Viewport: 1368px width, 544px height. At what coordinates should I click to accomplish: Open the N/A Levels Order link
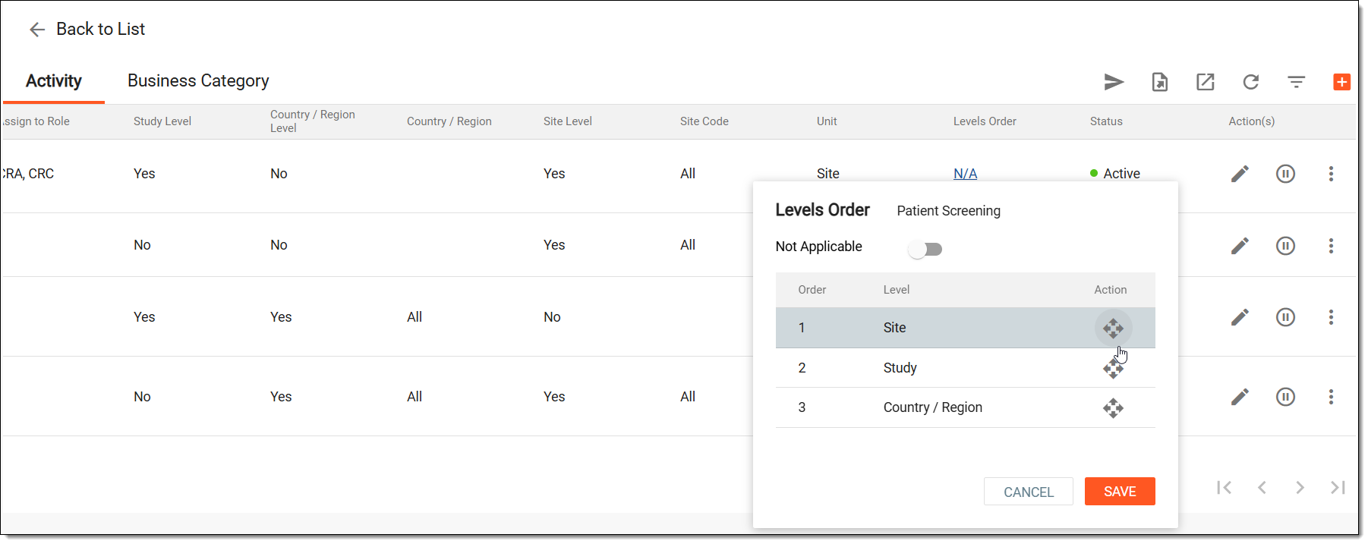pos(965,174)
